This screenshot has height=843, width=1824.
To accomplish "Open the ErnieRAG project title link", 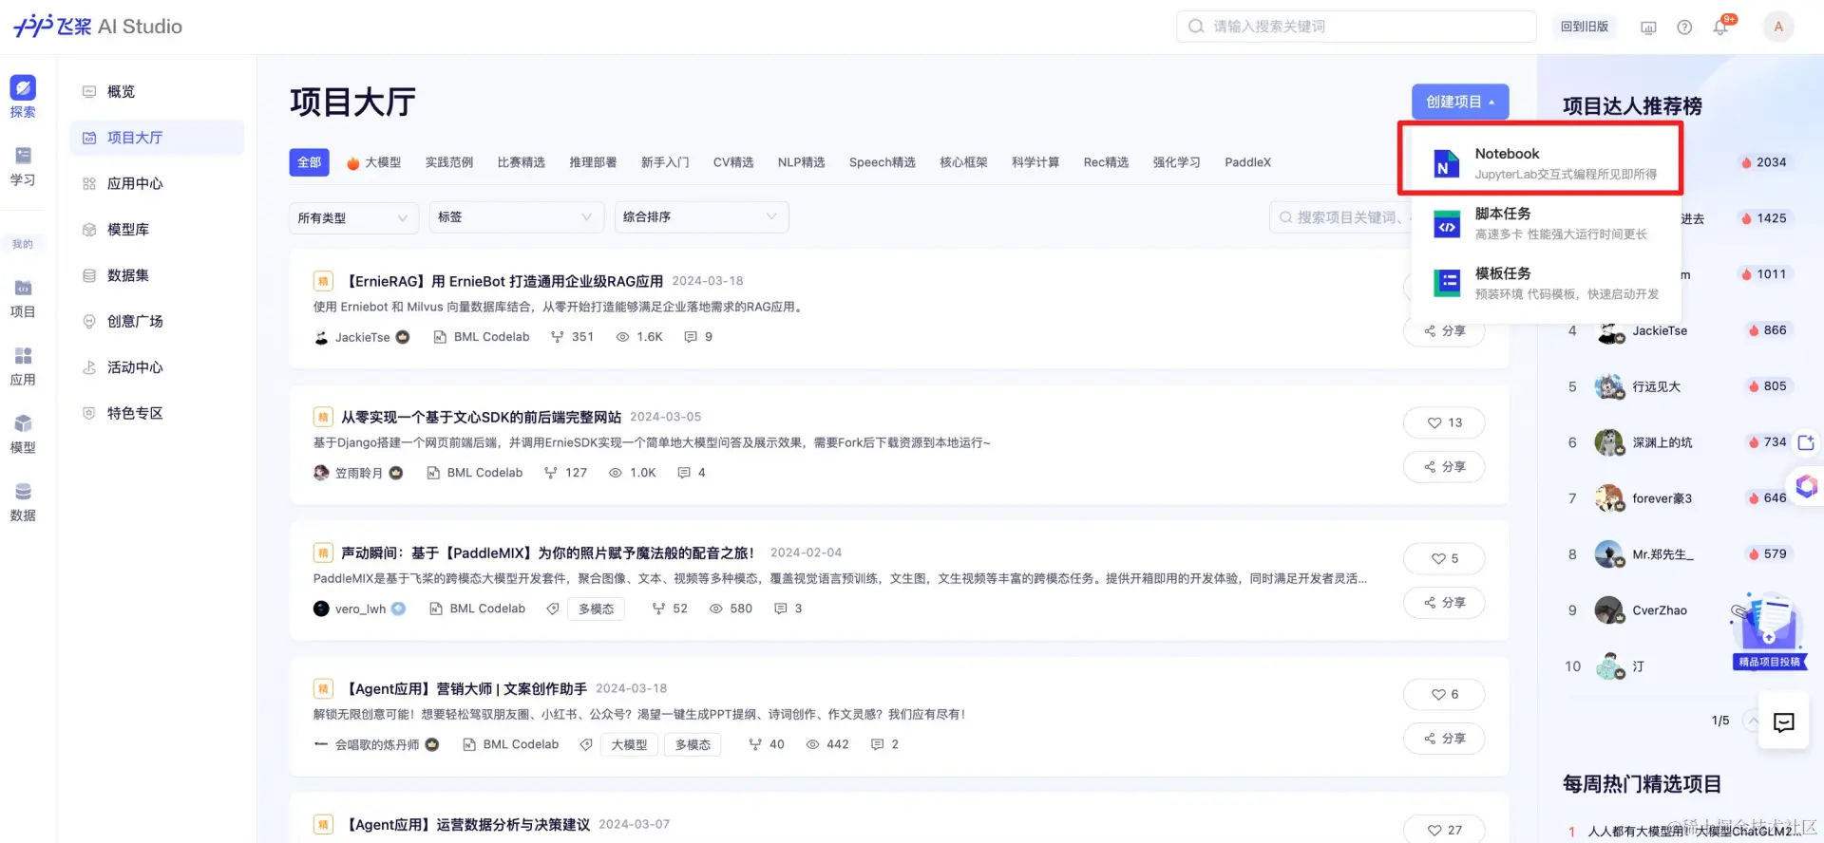I will point(503,281).
